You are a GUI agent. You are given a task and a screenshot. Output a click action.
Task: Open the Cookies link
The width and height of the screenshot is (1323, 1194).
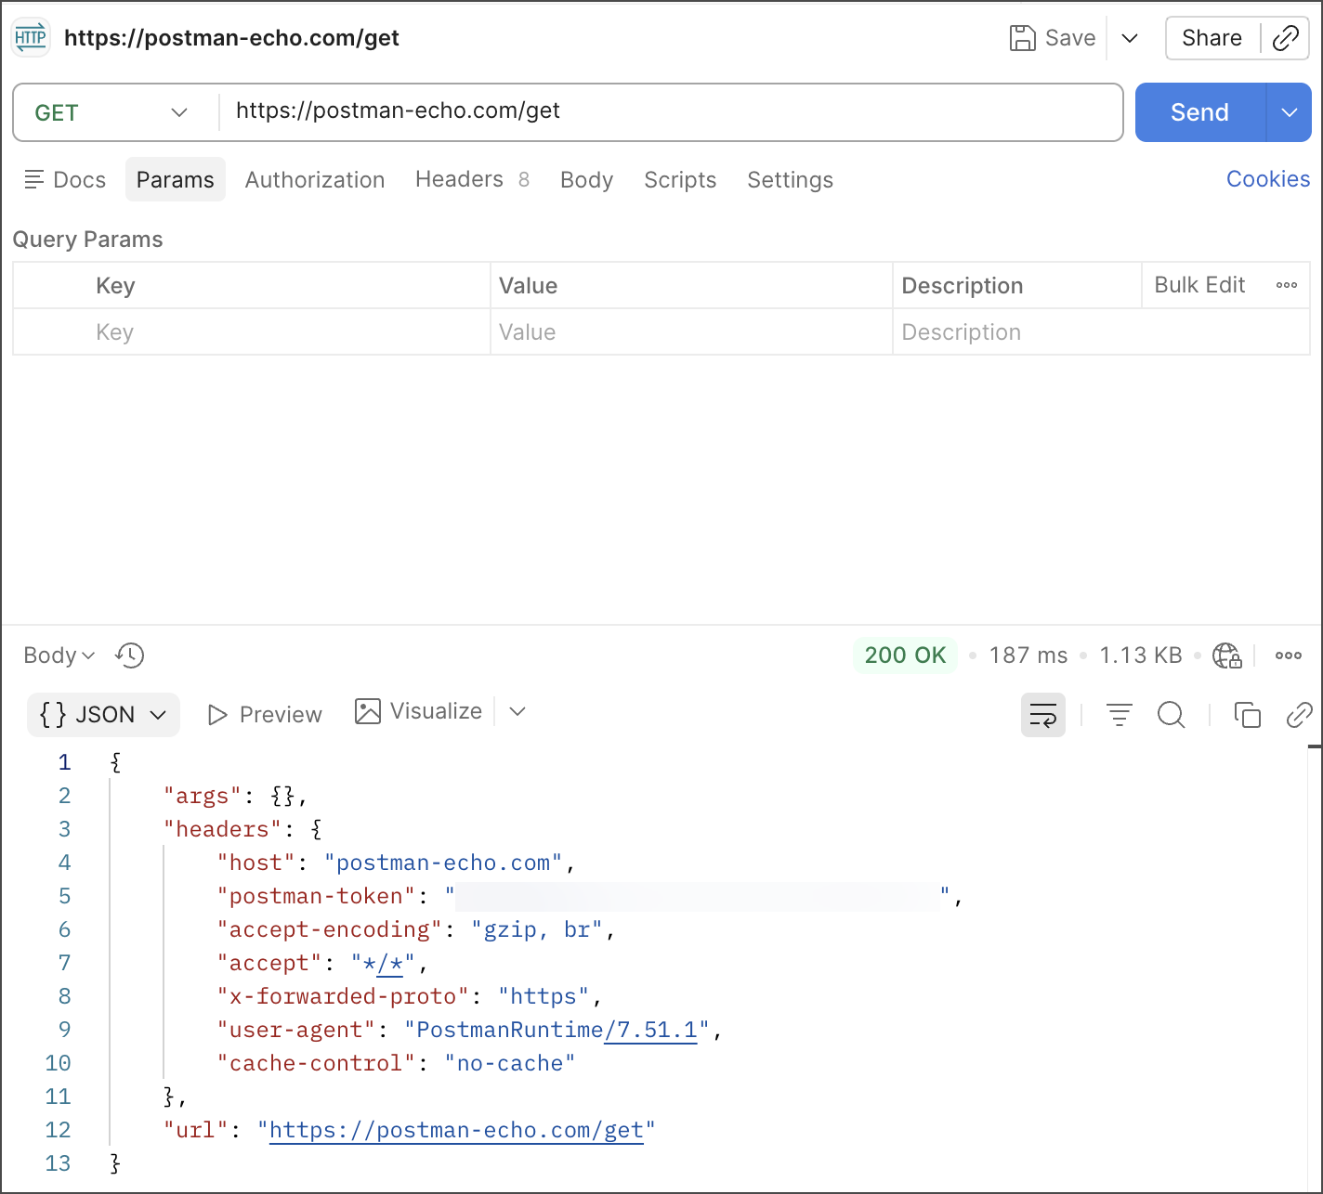tap(1268, 179)
